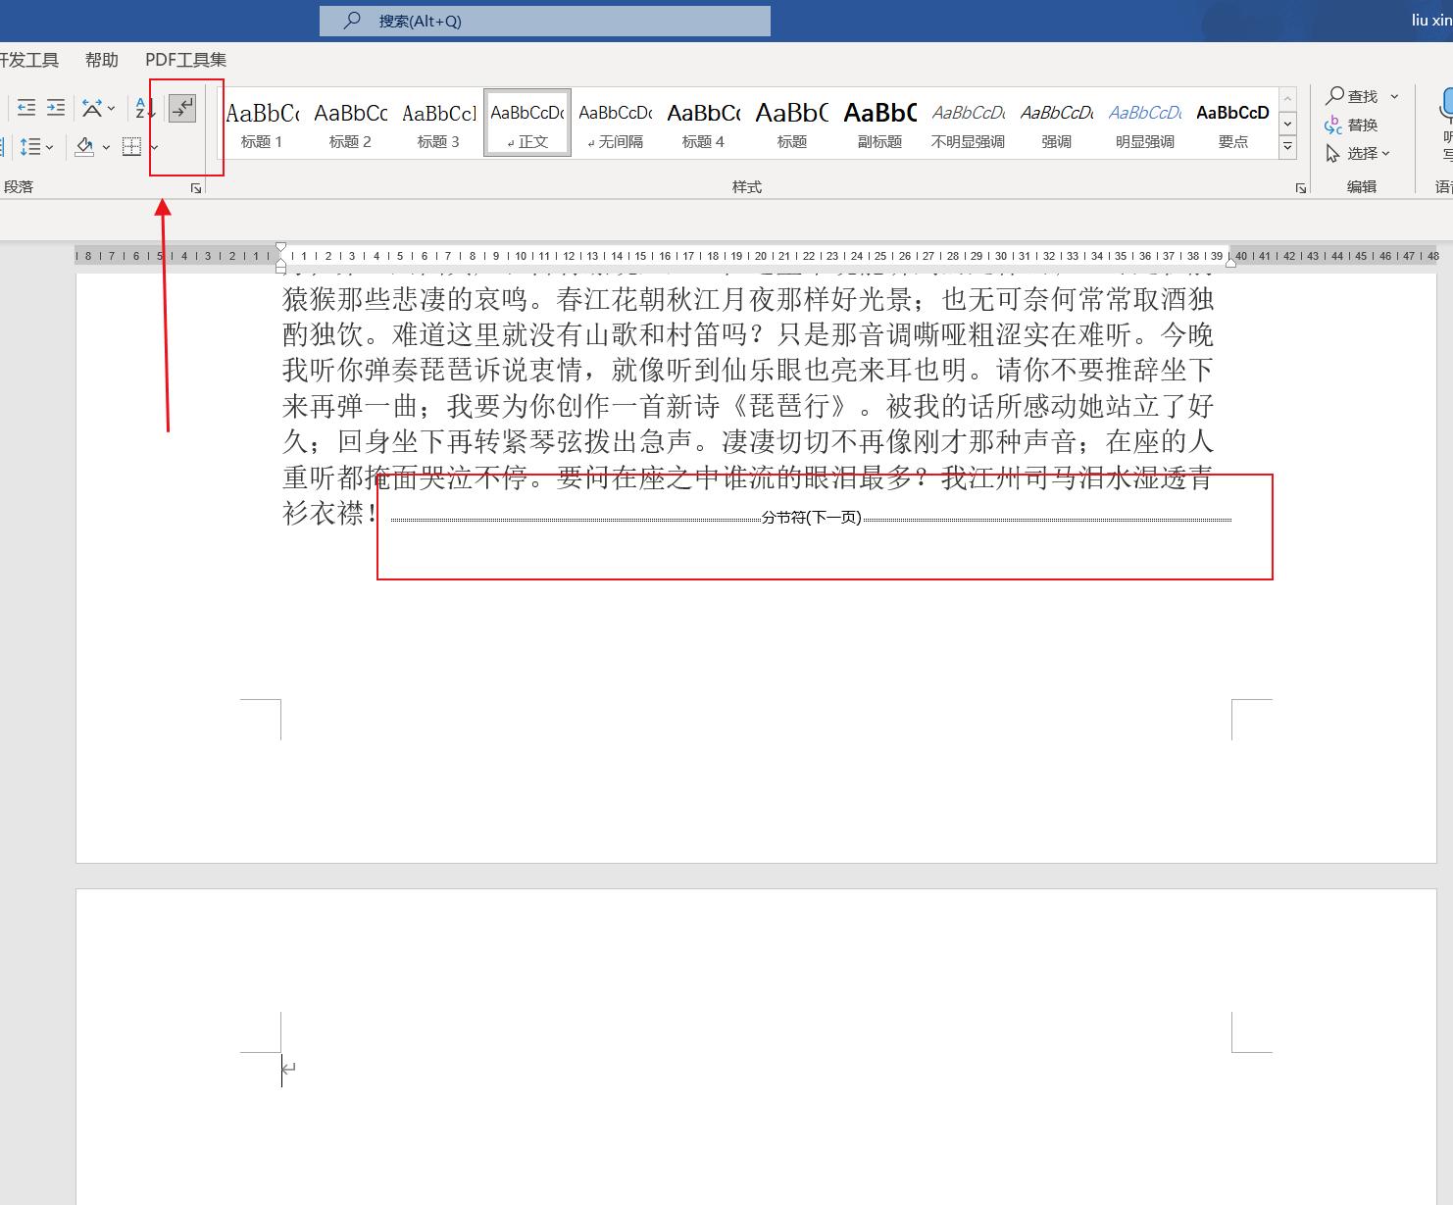Screen dimensions: 1453x1205
Task: Open the 样式 dialog launcher
Action: (1300, 187)
